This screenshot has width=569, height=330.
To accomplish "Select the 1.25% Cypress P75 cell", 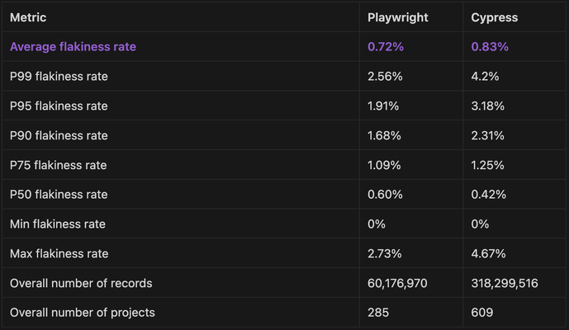I will pos(488,165).
